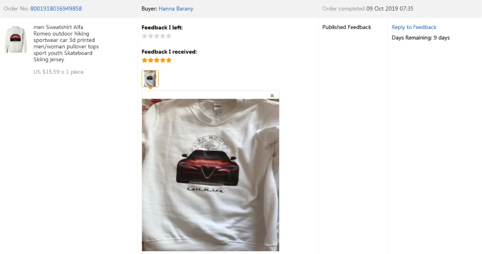Click the third orange star in Feedback I received
This screenshot has width=482, height=254.
[x=157, y=60]
